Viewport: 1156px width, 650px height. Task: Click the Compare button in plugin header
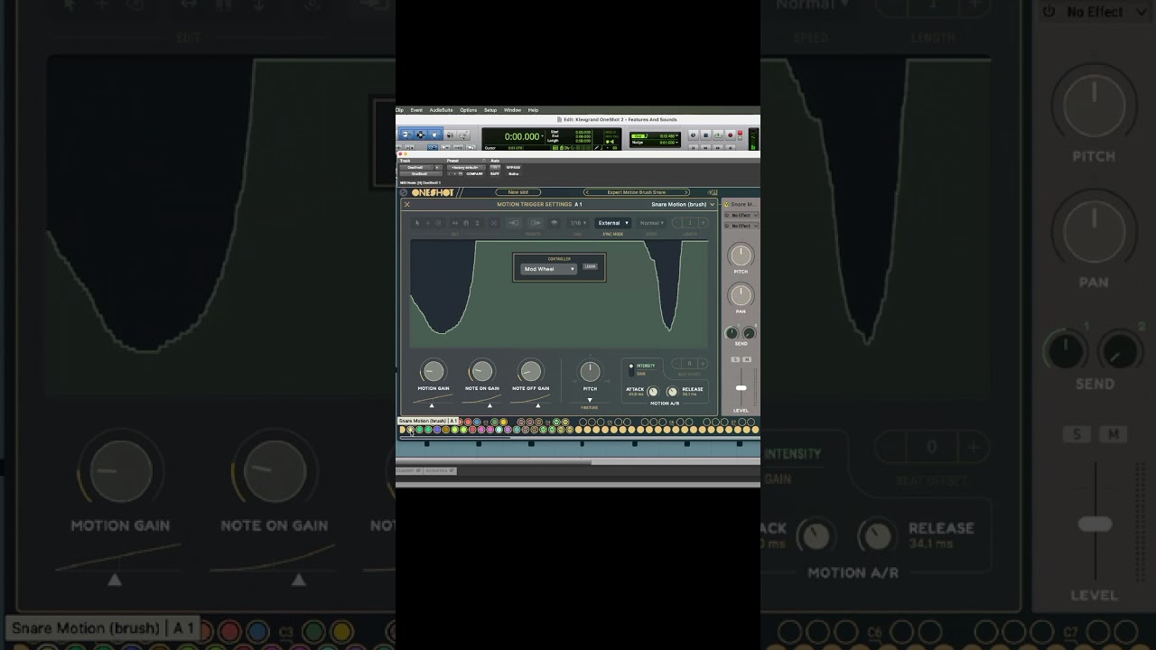[474, 173]
